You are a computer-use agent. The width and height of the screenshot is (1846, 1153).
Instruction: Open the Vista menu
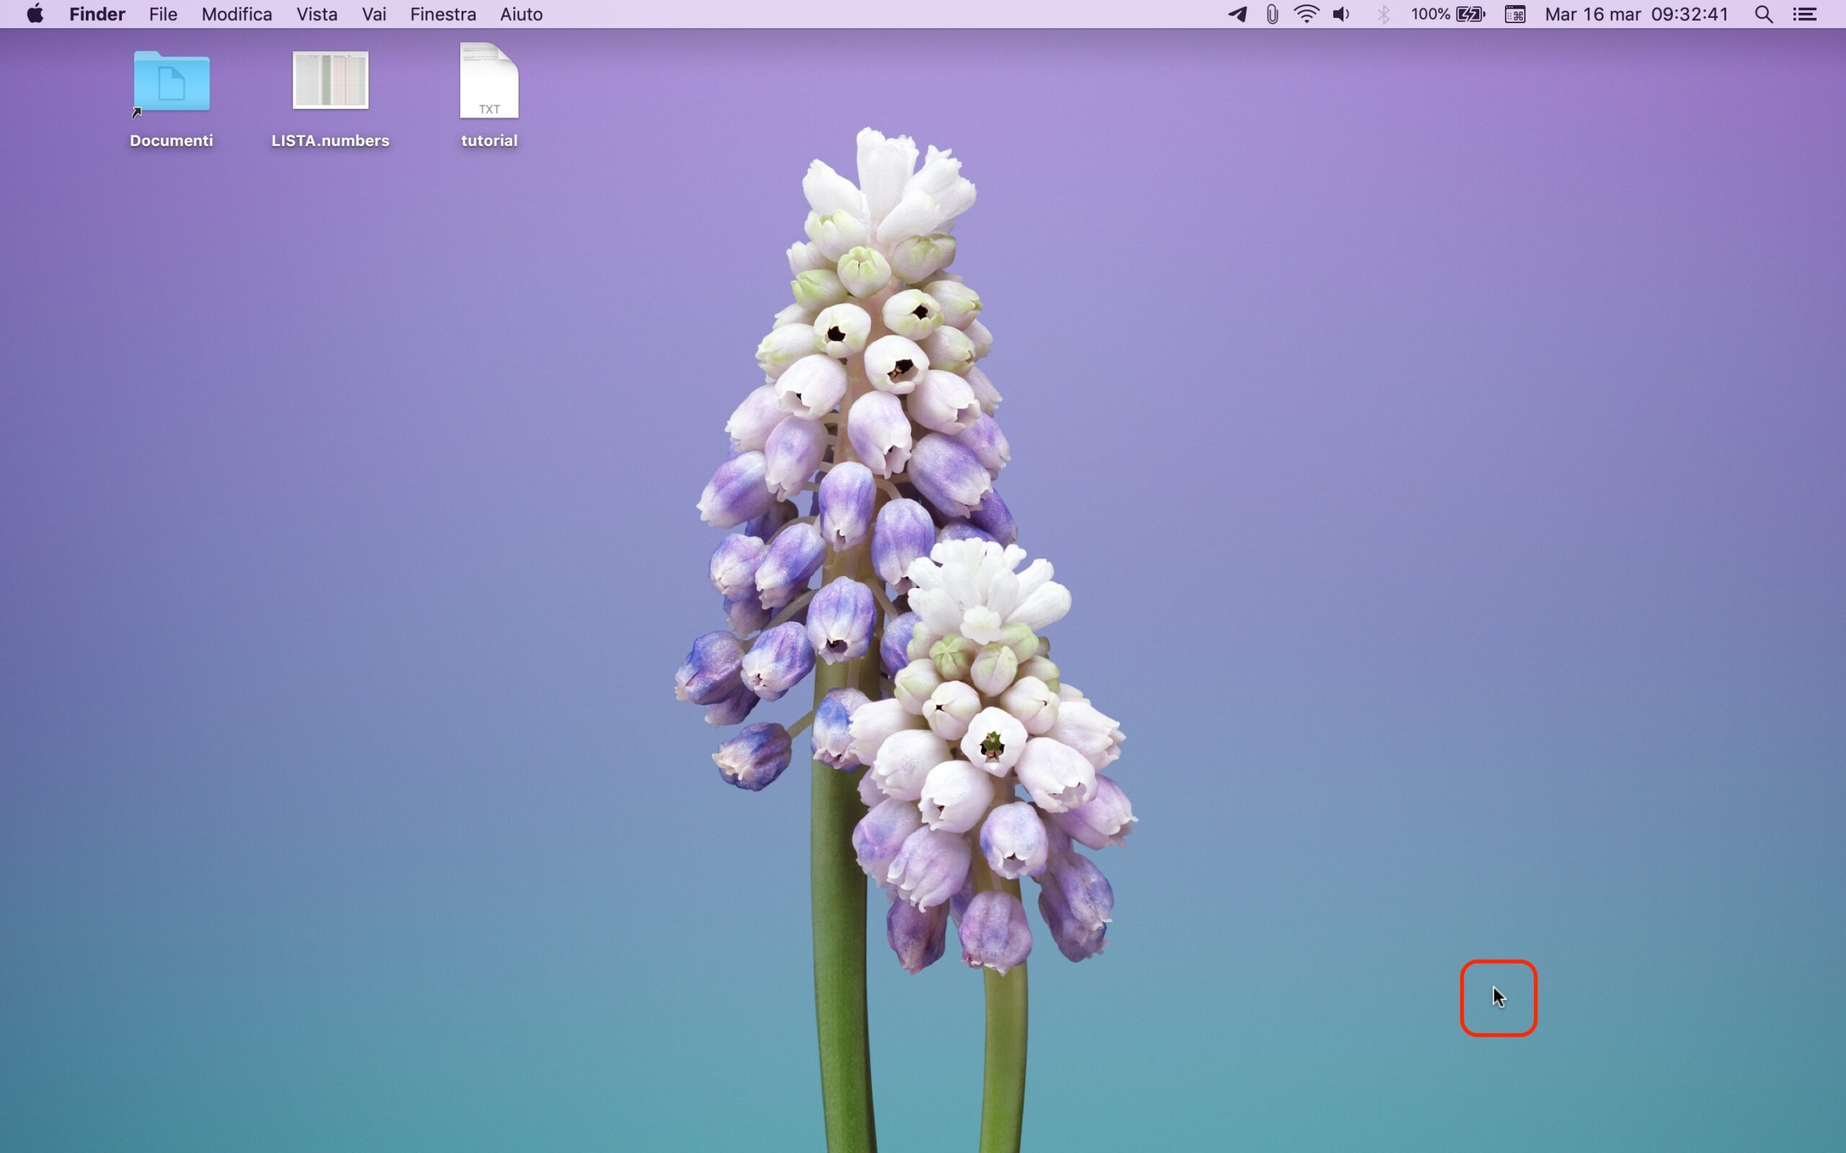tap(317, 14)
